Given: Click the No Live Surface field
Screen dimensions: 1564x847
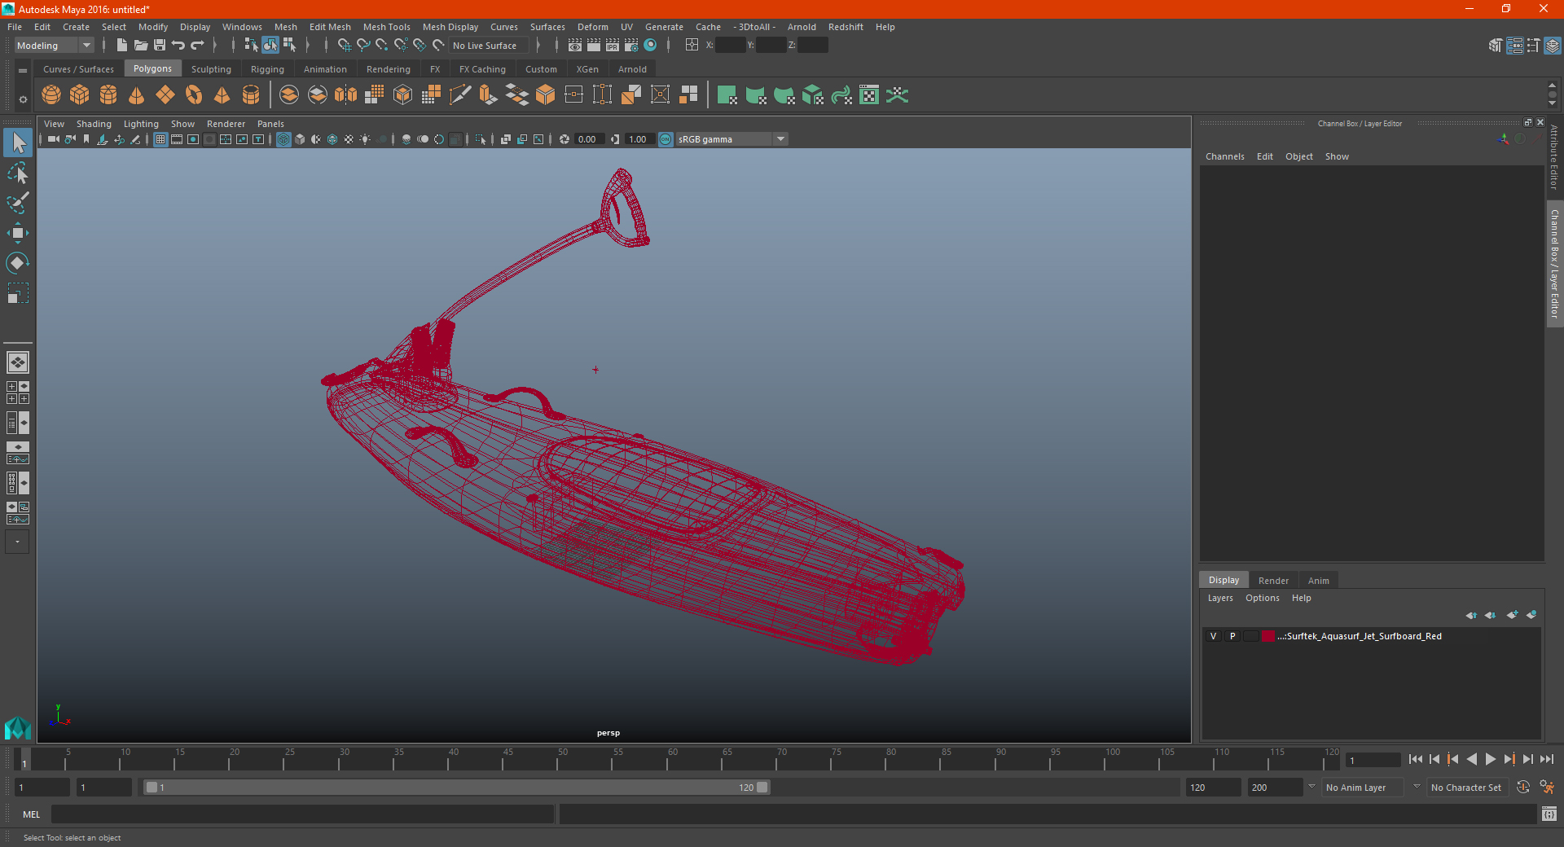Looking at the screenshot, I should pyautogui.click(x=490, y=46).
